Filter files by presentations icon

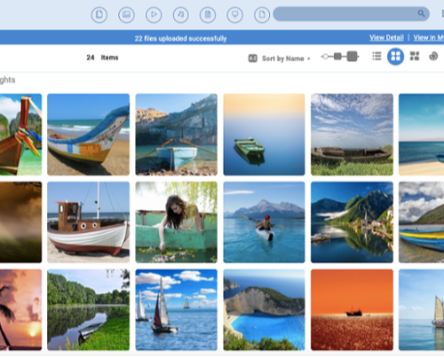(235, 14)
